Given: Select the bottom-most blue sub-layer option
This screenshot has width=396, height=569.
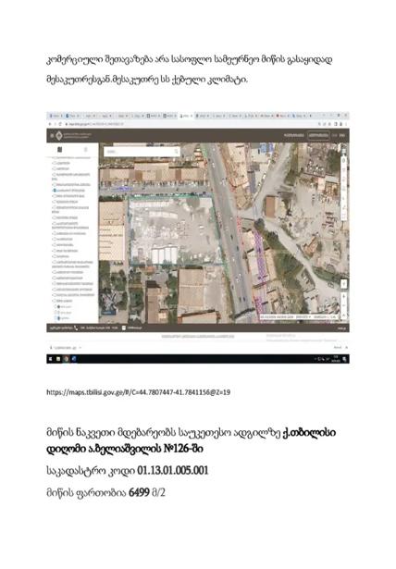Looking at the screenshot, I should 59,318.
